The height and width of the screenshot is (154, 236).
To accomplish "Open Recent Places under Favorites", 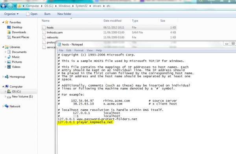I will tap(20, 37).
